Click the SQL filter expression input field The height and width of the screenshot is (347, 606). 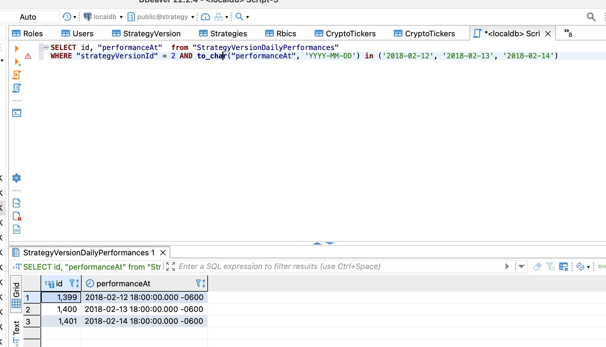point(340,266)
